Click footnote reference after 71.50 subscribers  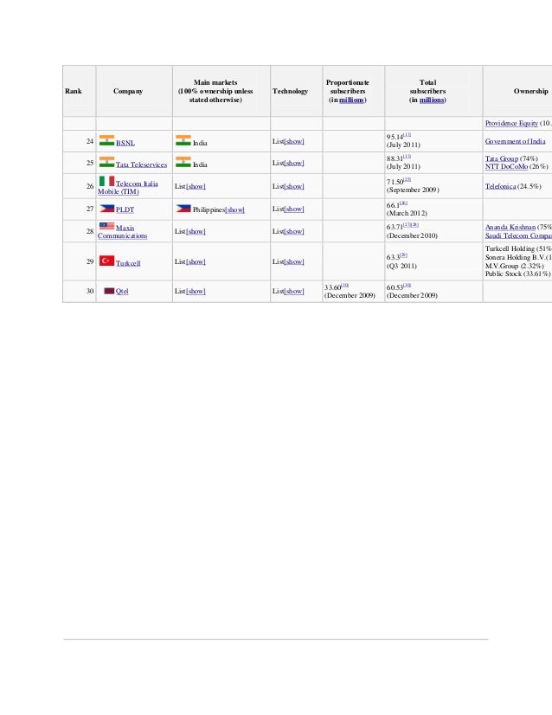pyautogui.click(x=407, y=180)
